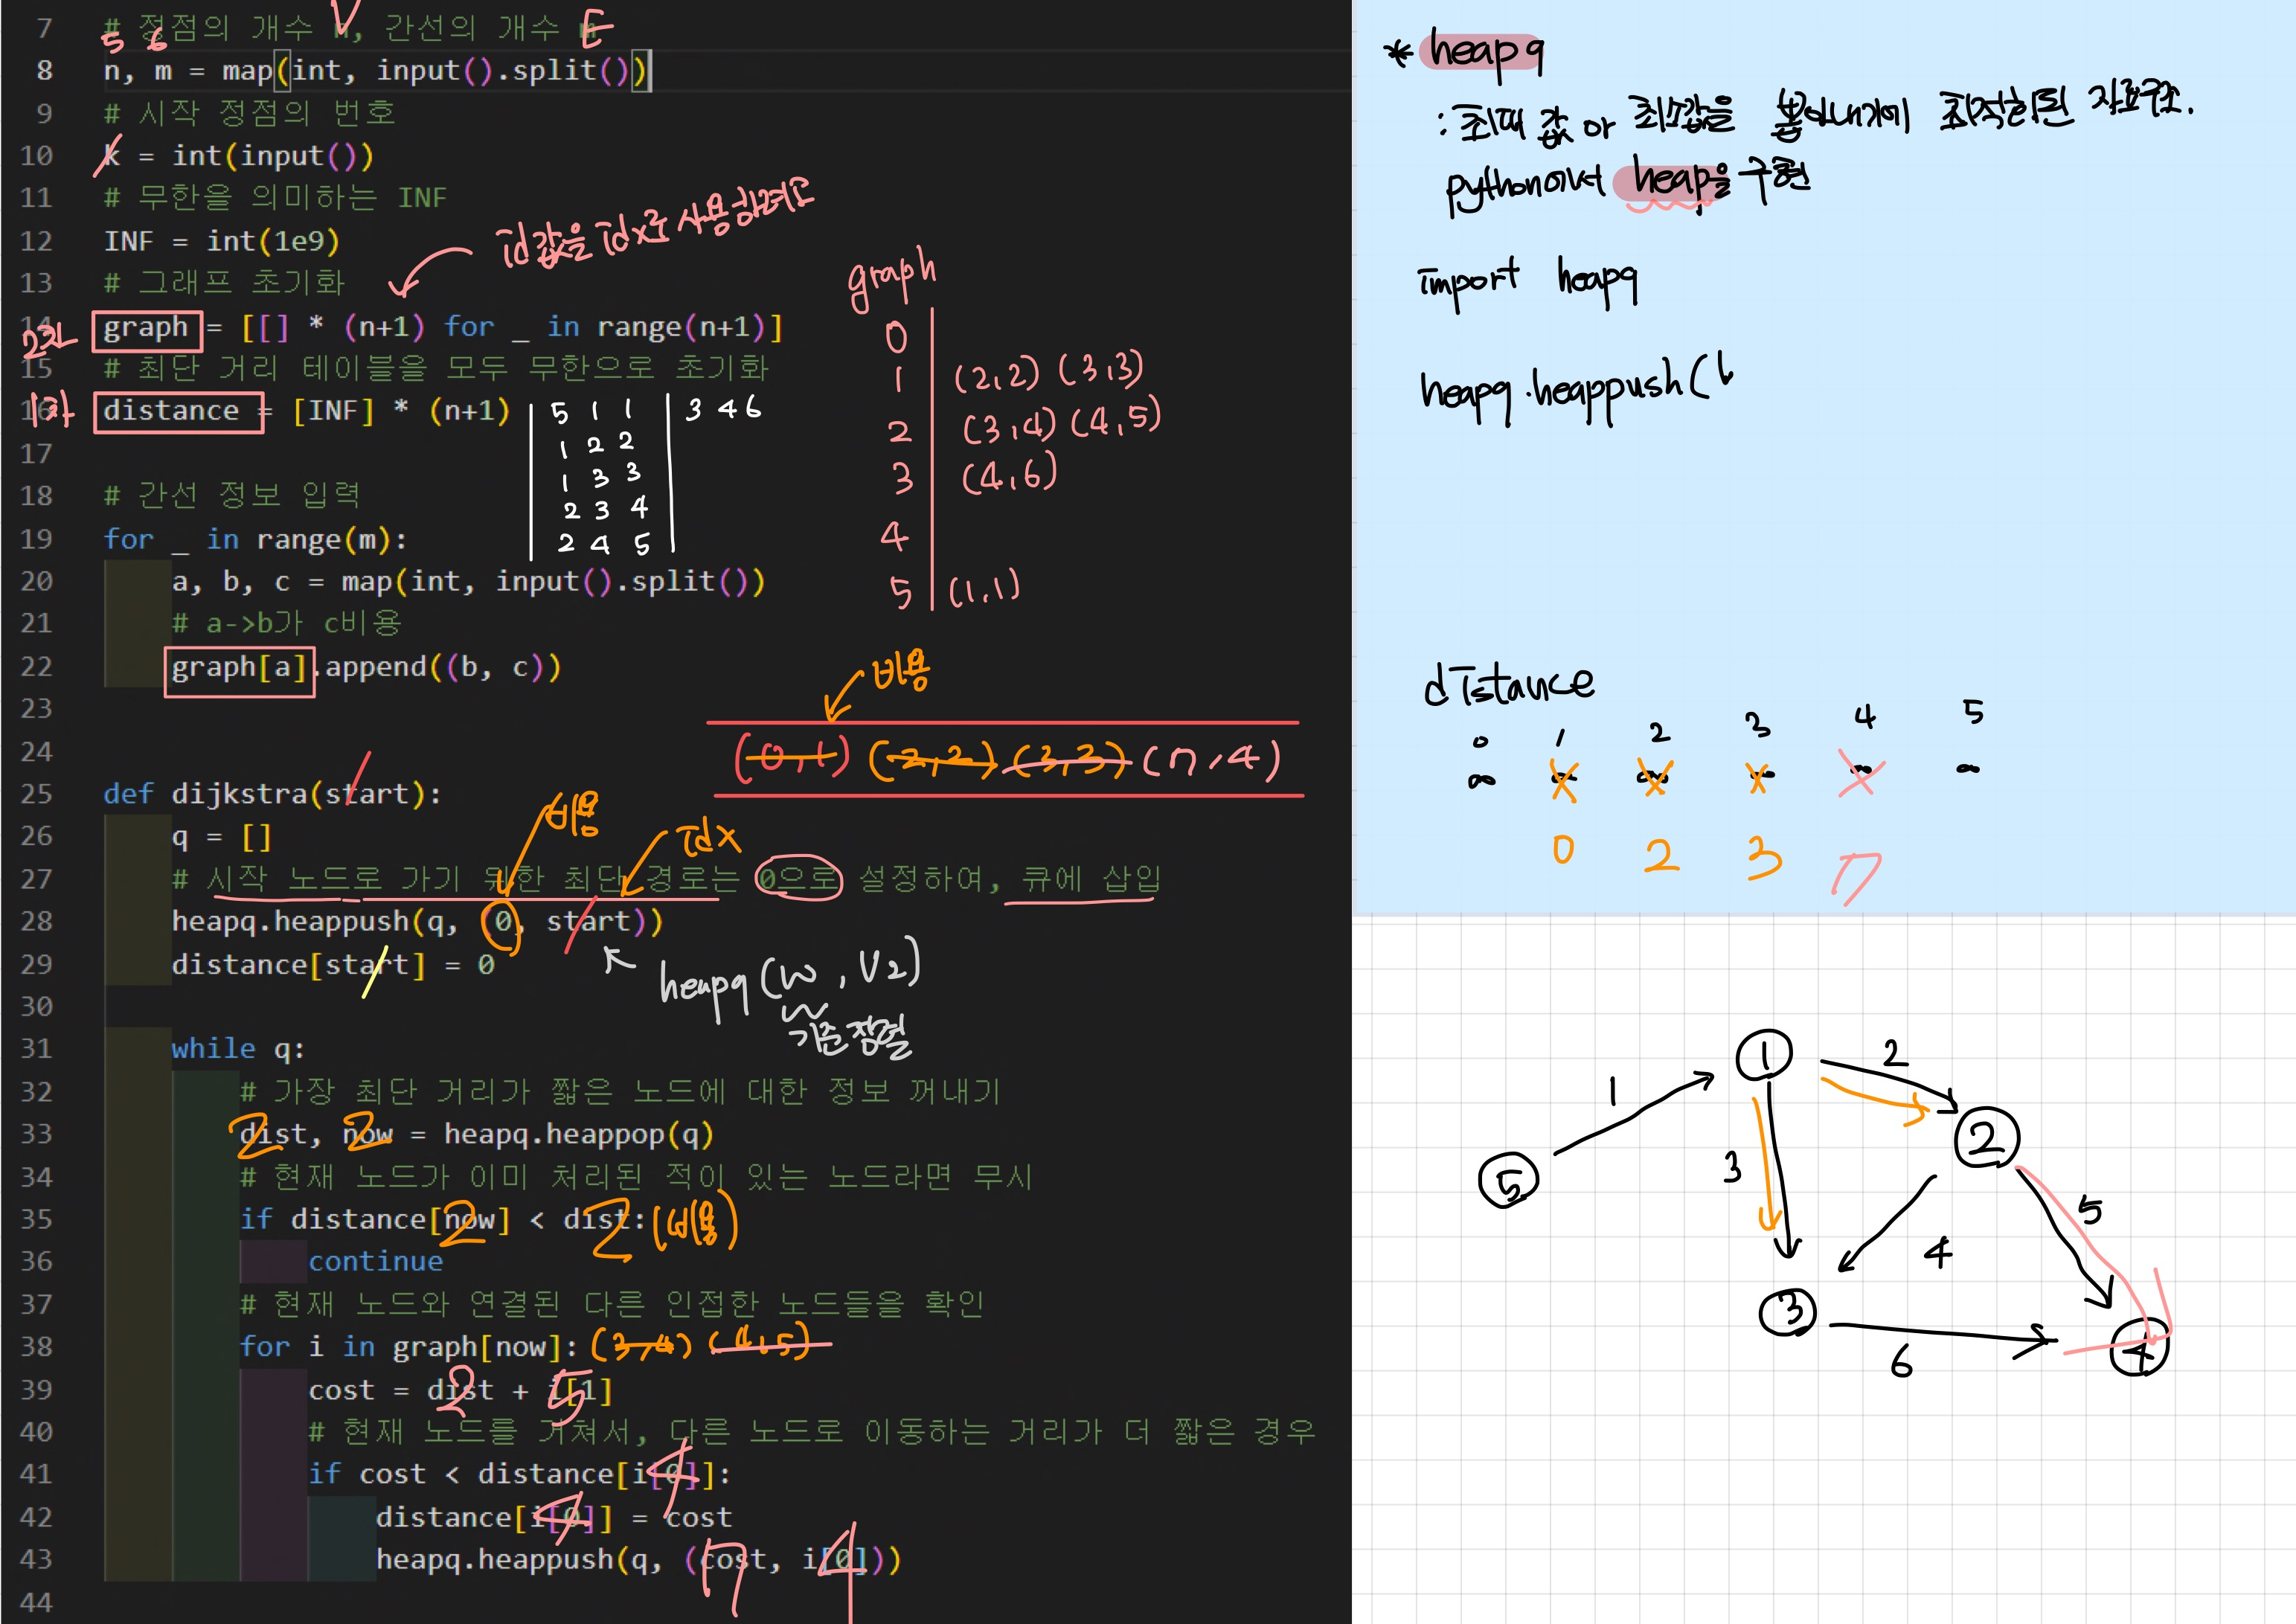Image resolution: width=2296 pixels, height=1624 pixels.
Task: Click 'cost = dist + i[1]' on line 39
Action: (460, 1391)
